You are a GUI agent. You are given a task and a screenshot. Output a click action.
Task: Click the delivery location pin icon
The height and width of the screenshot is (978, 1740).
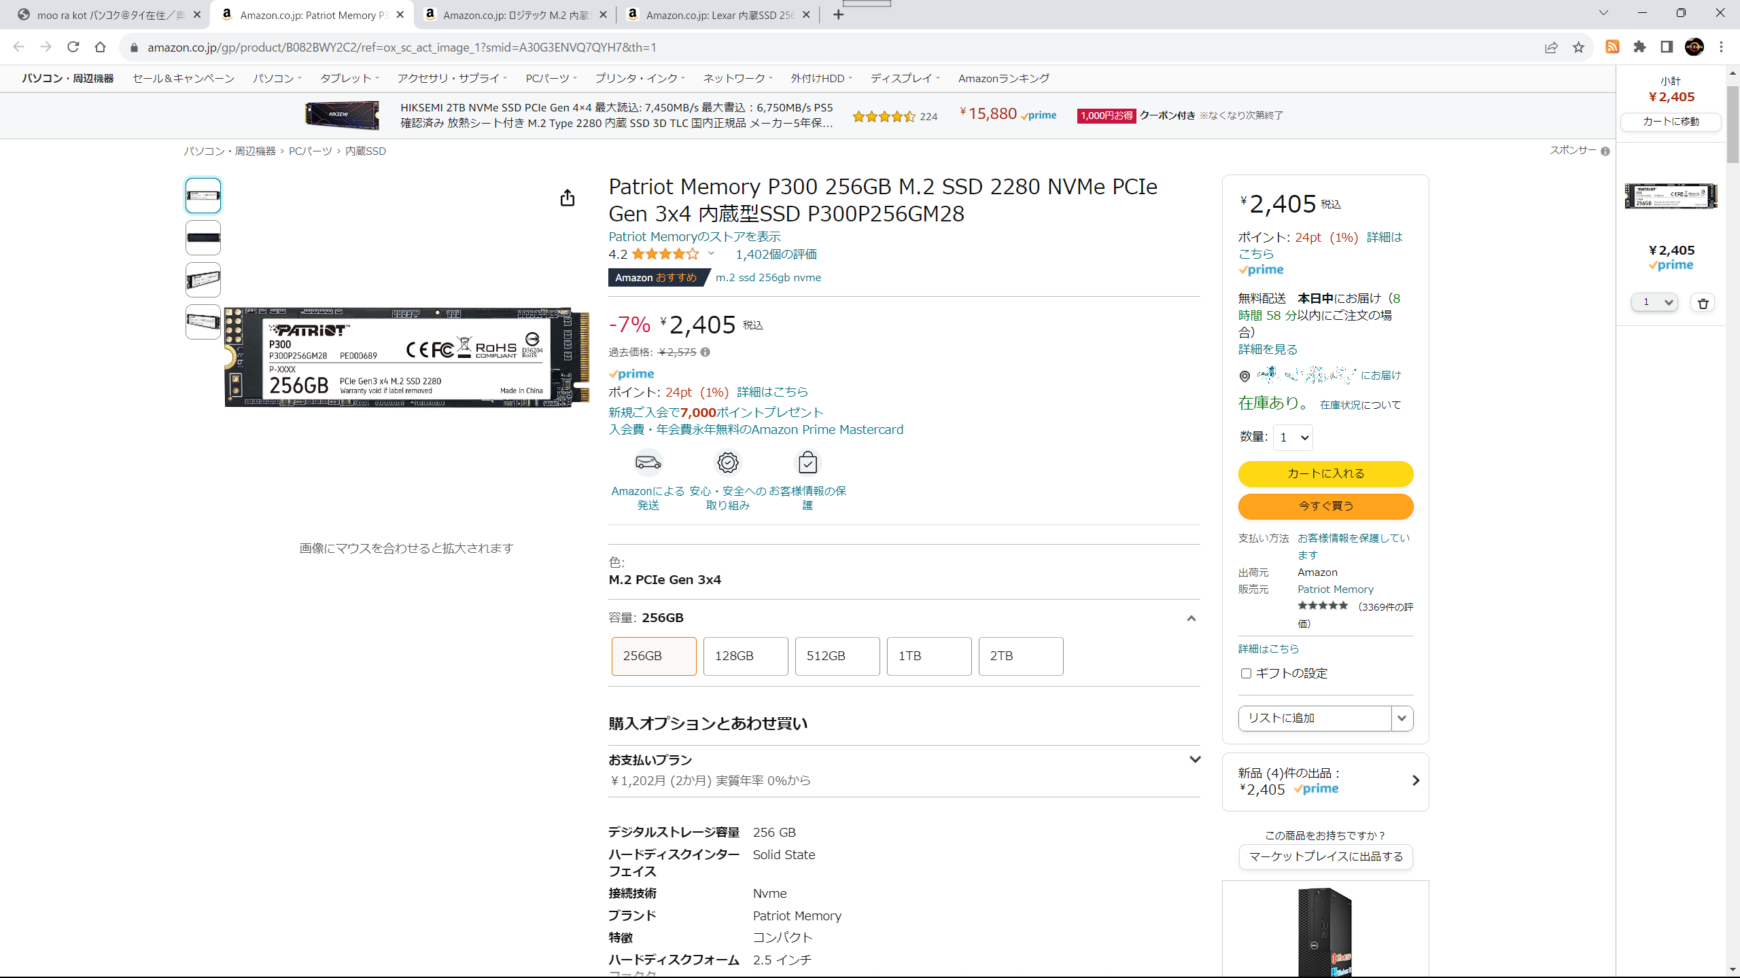click(1245, 376)
